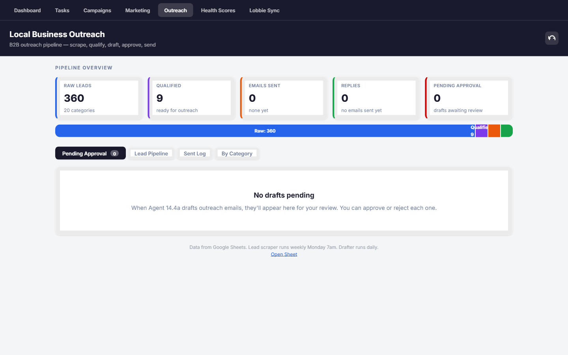The image size is (568, 355).
Task: Click the Emails Sent card
Action: pyautogui.click(x=282, y=97)
